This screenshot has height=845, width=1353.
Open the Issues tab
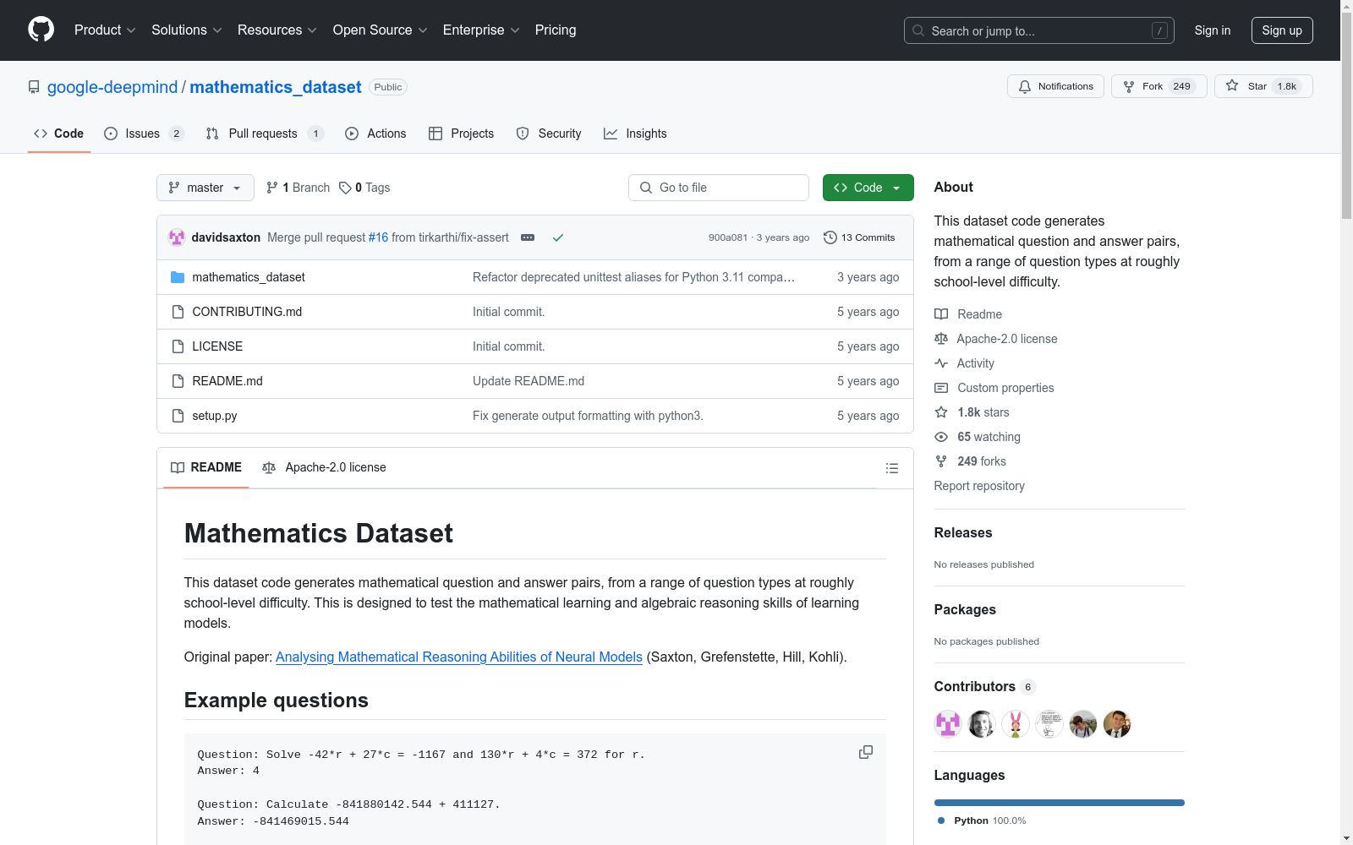click(x=144, y=134)
